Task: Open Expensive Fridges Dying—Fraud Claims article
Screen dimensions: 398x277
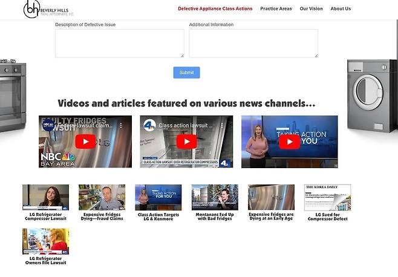Action: point(102,198)
